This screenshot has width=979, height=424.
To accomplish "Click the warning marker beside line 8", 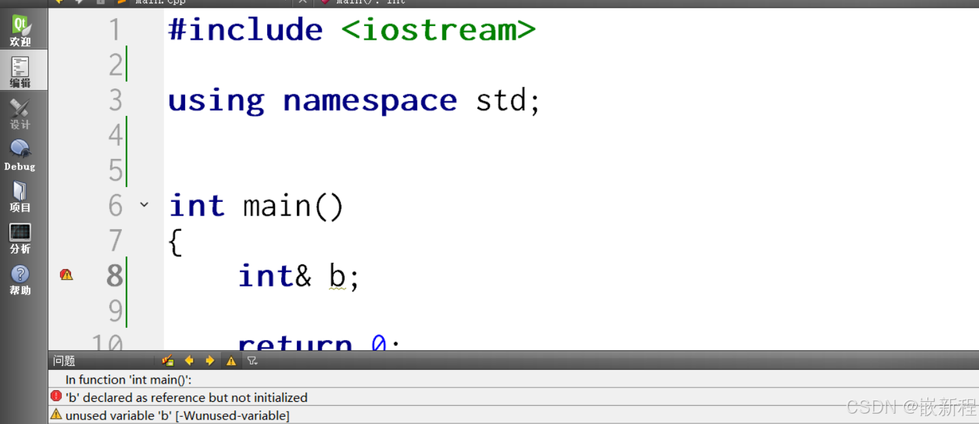I will 66,275.
